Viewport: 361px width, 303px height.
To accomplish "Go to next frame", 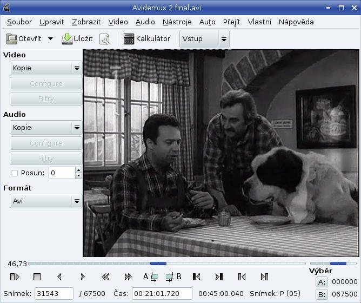I will 83,276.
